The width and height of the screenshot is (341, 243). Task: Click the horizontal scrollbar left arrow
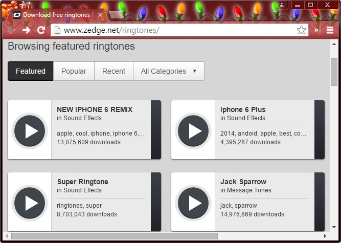tap(7, 236)
